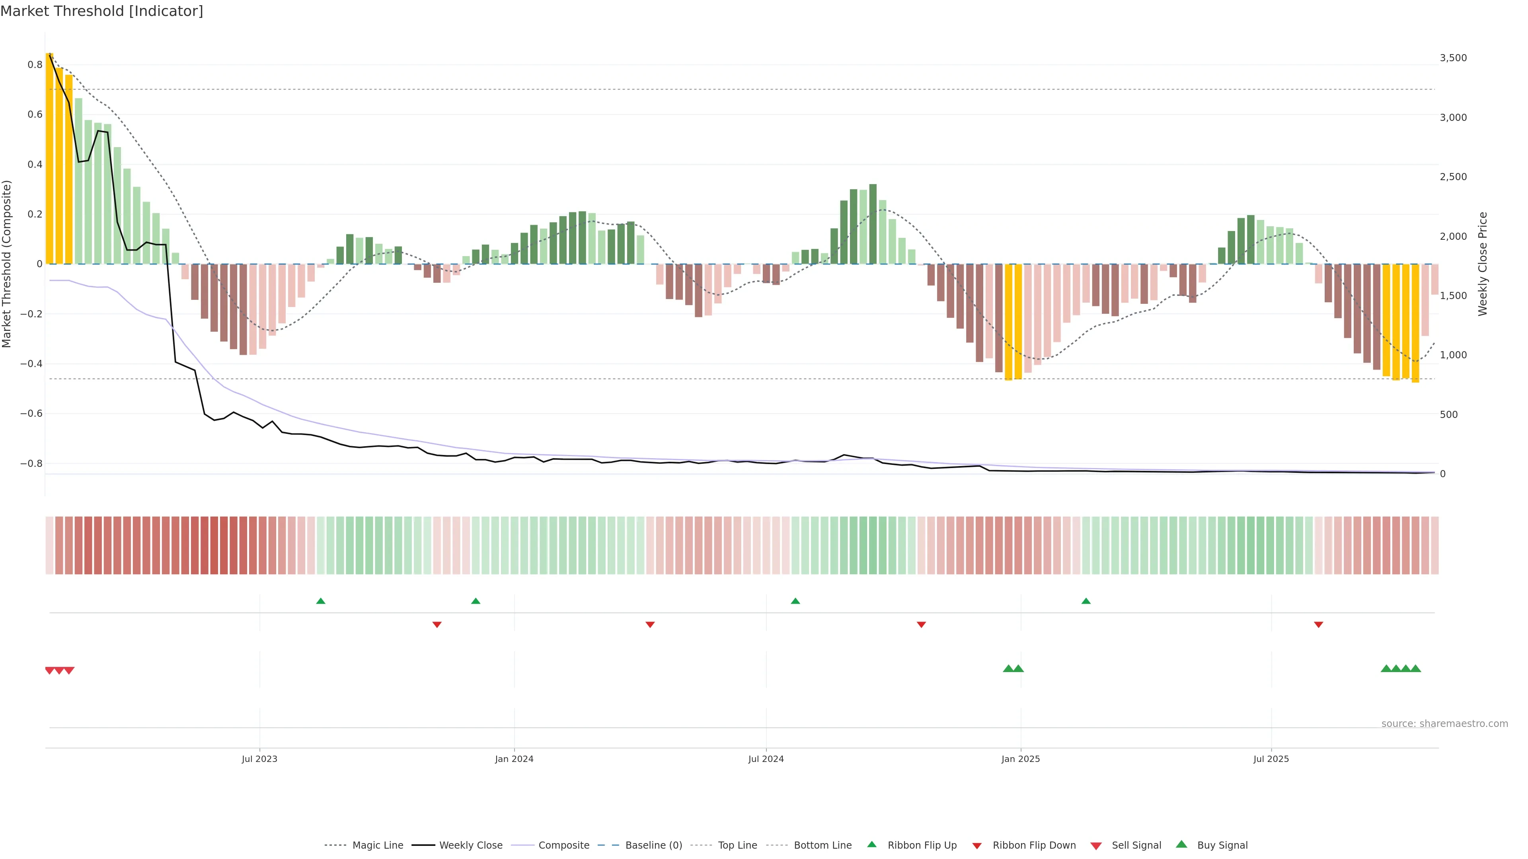Toggle the Top Line legend entry
The height and width of the screenshot is (859, 1528).
737,845
